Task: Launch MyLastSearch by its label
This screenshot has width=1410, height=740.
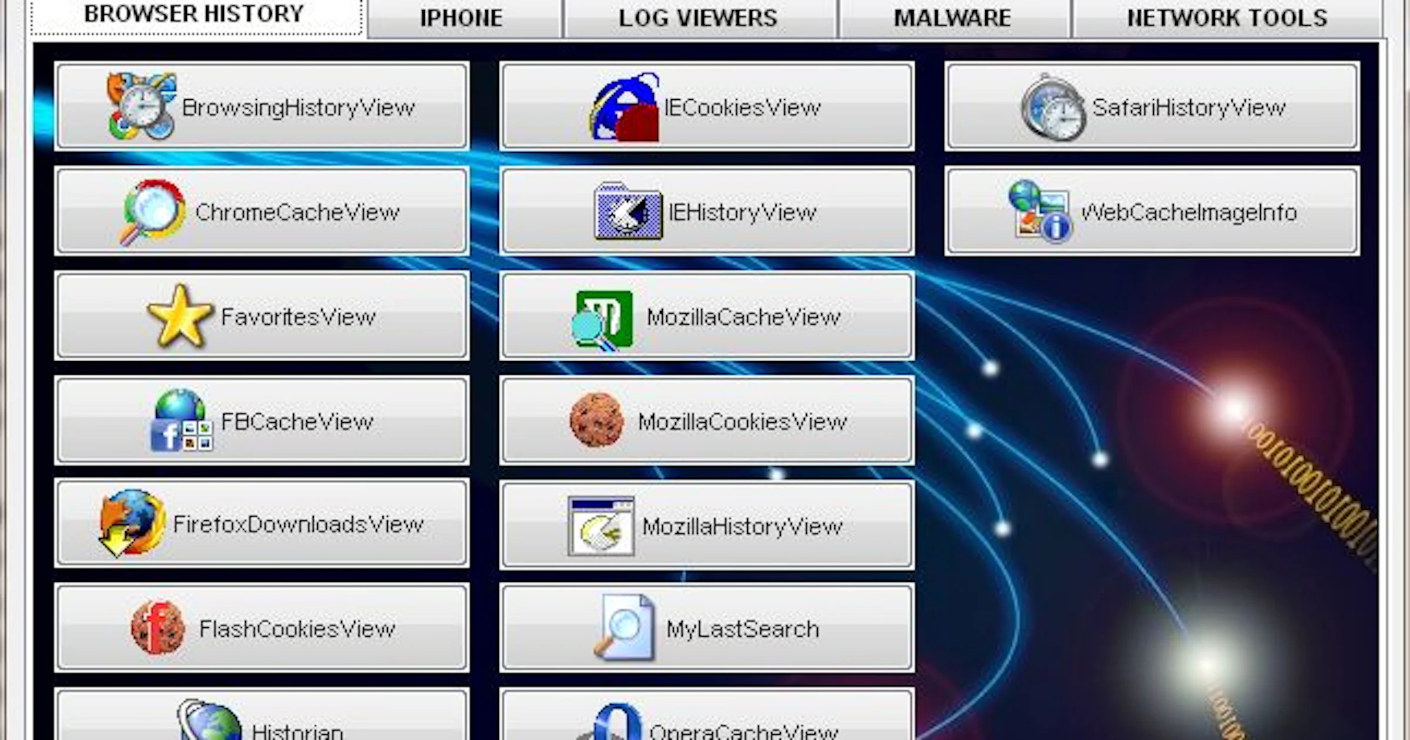Action: point(743,629)
